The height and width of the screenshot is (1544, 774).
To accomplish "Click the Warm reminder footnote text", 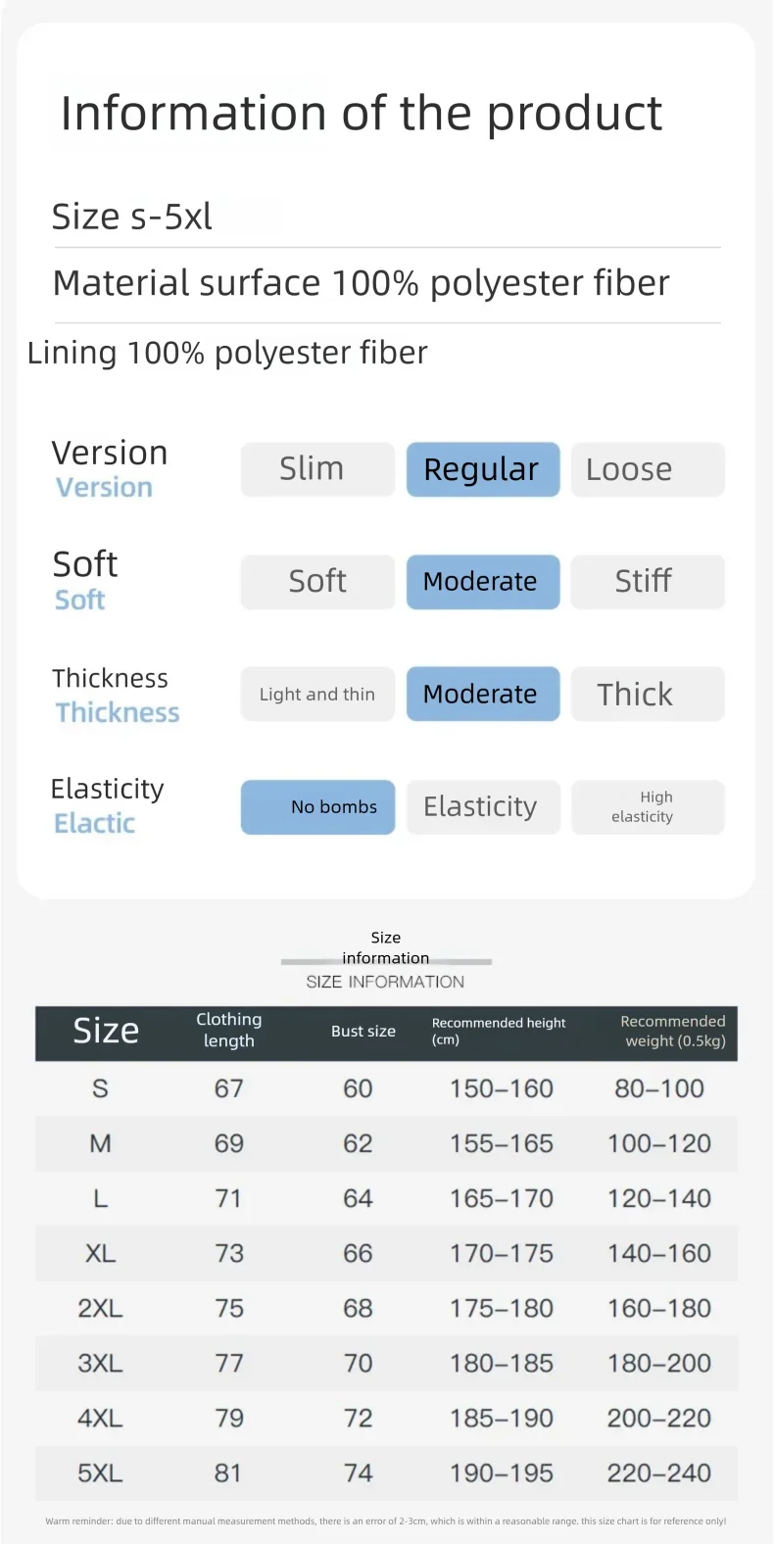I will tap(386, 1521).
